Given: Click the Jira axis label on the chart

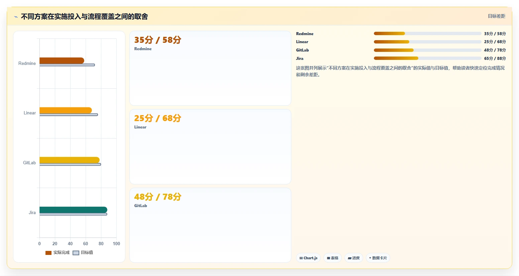Looking at the screenshot, I should coord(32,212).
